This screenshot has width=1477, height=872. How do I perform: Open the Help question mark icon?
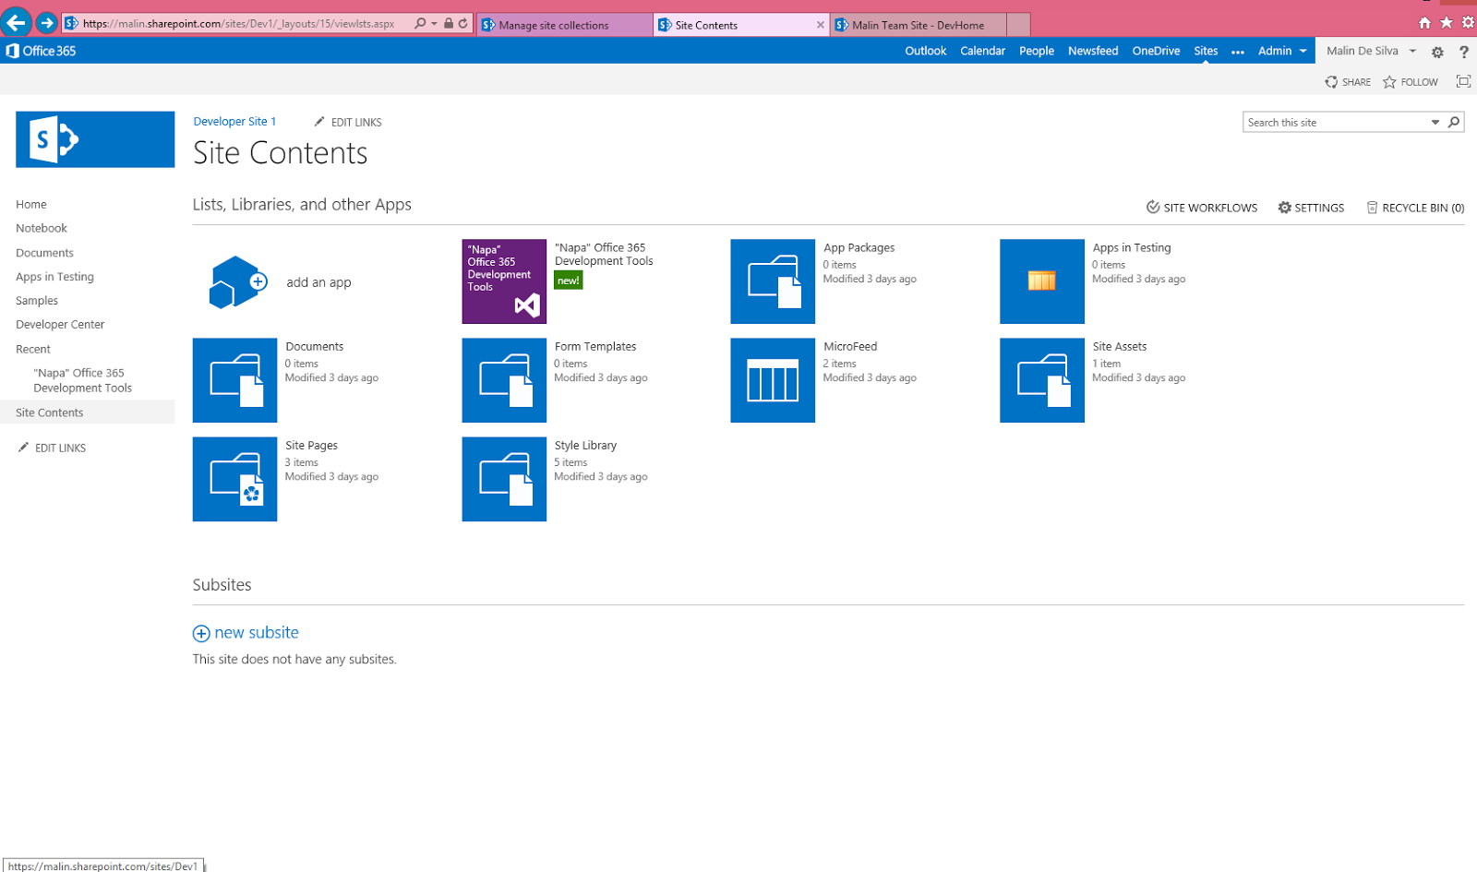pyautogui.click(x=1464, y=52)
